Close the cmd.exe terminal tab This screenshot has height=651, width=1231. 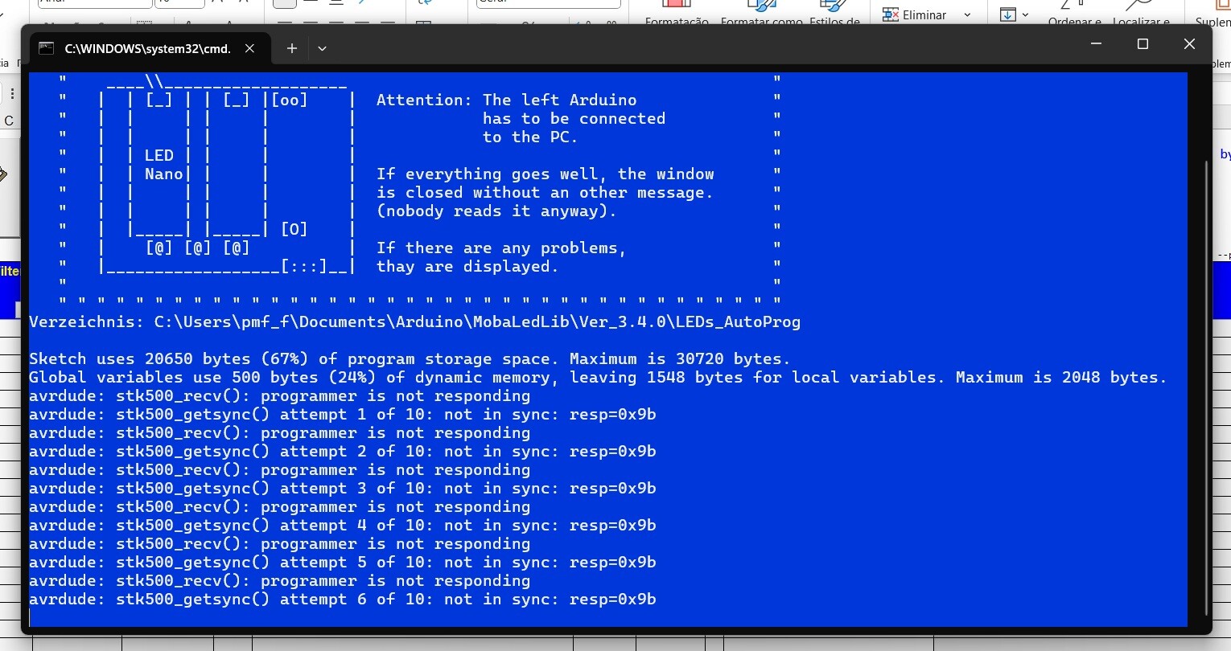coord(249,48)
